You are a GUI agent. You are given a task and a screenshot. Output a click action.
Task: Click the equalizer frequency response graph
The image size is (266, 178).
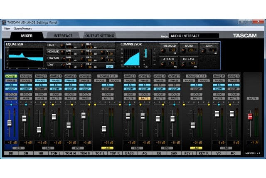pos(26,58)
